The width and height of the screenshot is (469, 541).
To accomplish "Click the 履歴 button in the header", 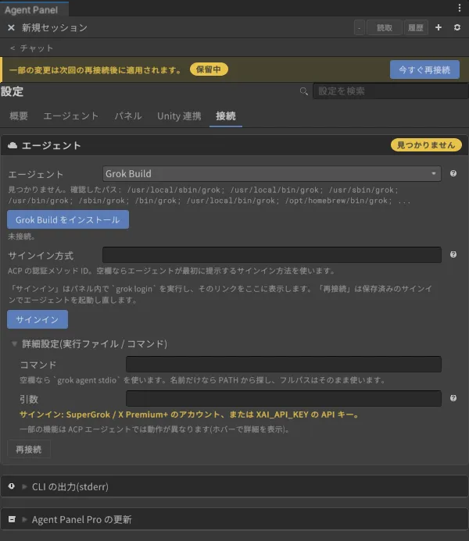I will (416, 27).
